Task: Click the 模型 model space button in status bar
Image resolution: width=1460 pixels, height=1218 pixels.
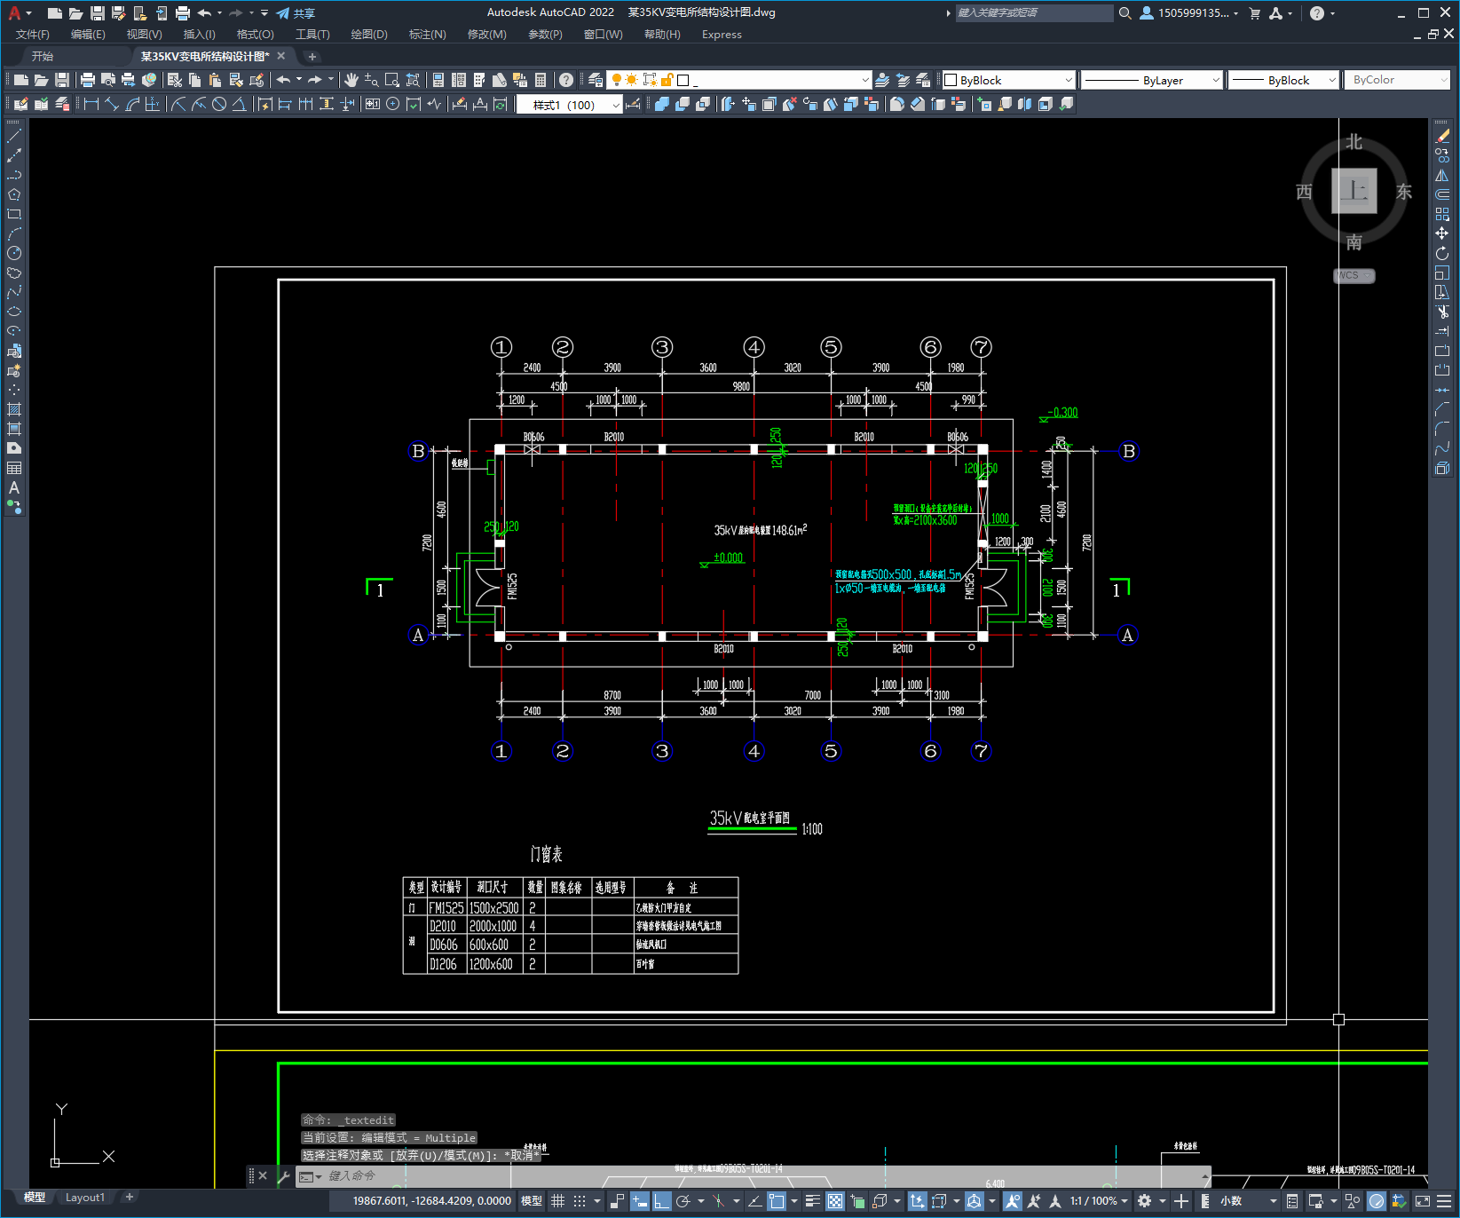Action: [532, 1201]
